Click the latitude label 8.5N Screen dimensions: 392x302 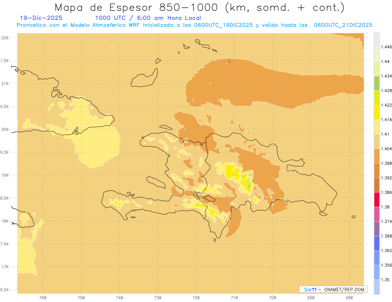coord(5,198)
